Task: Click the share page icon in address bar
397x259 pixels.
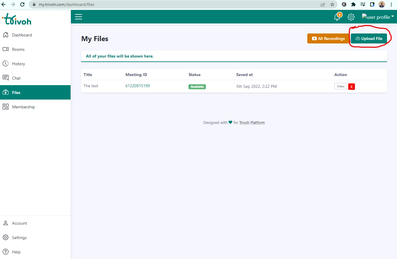Action: (323, 4)
